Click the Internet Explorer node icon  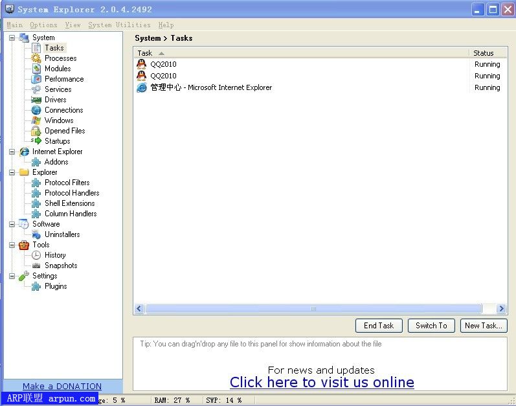(24, 152)
